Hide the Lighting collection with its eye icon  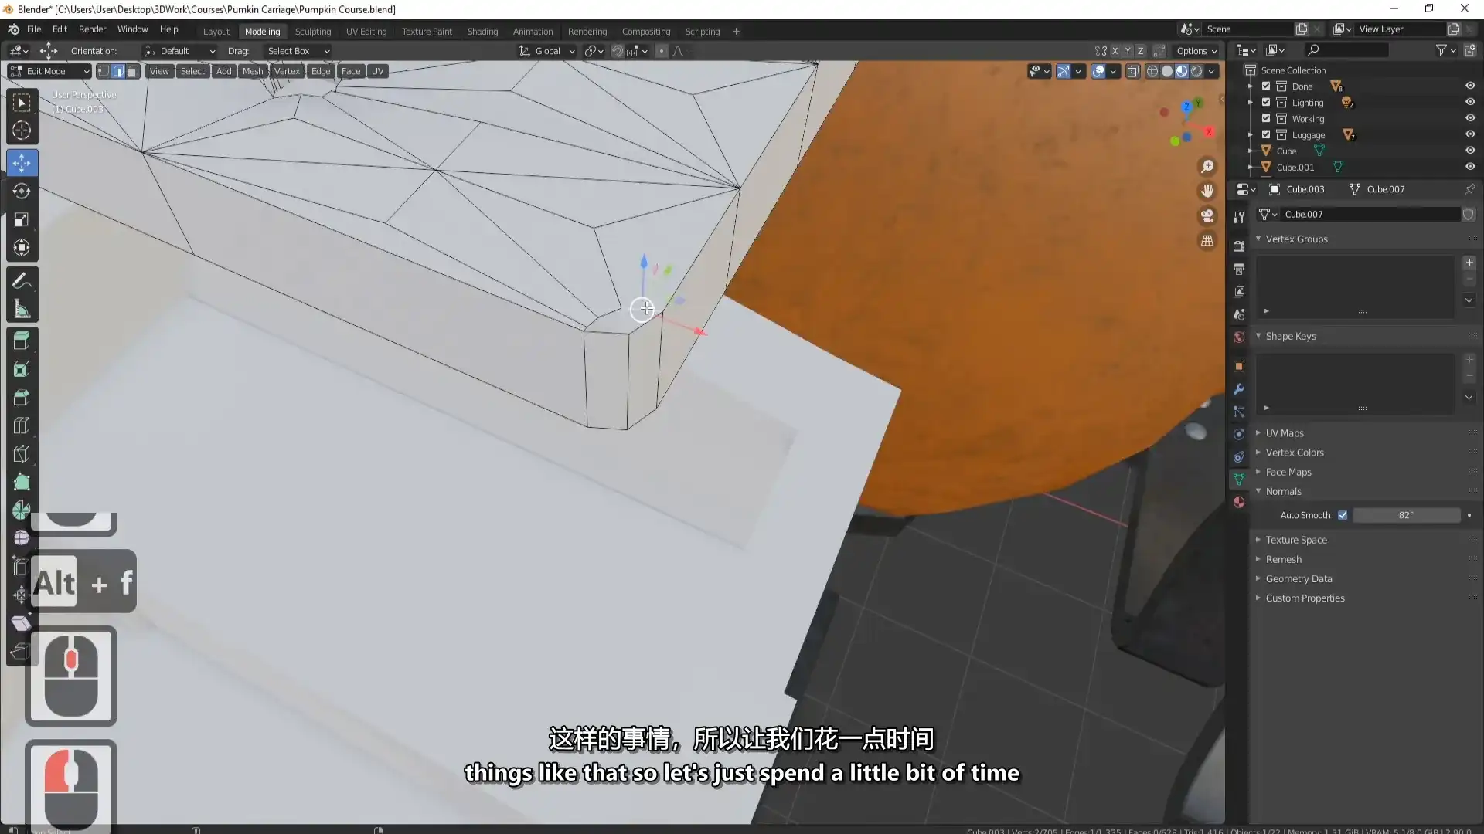pos(1470,102)
